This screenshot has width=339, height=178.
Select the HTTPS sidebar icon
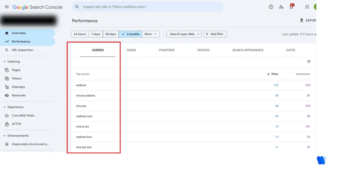[x=6, y=124]
